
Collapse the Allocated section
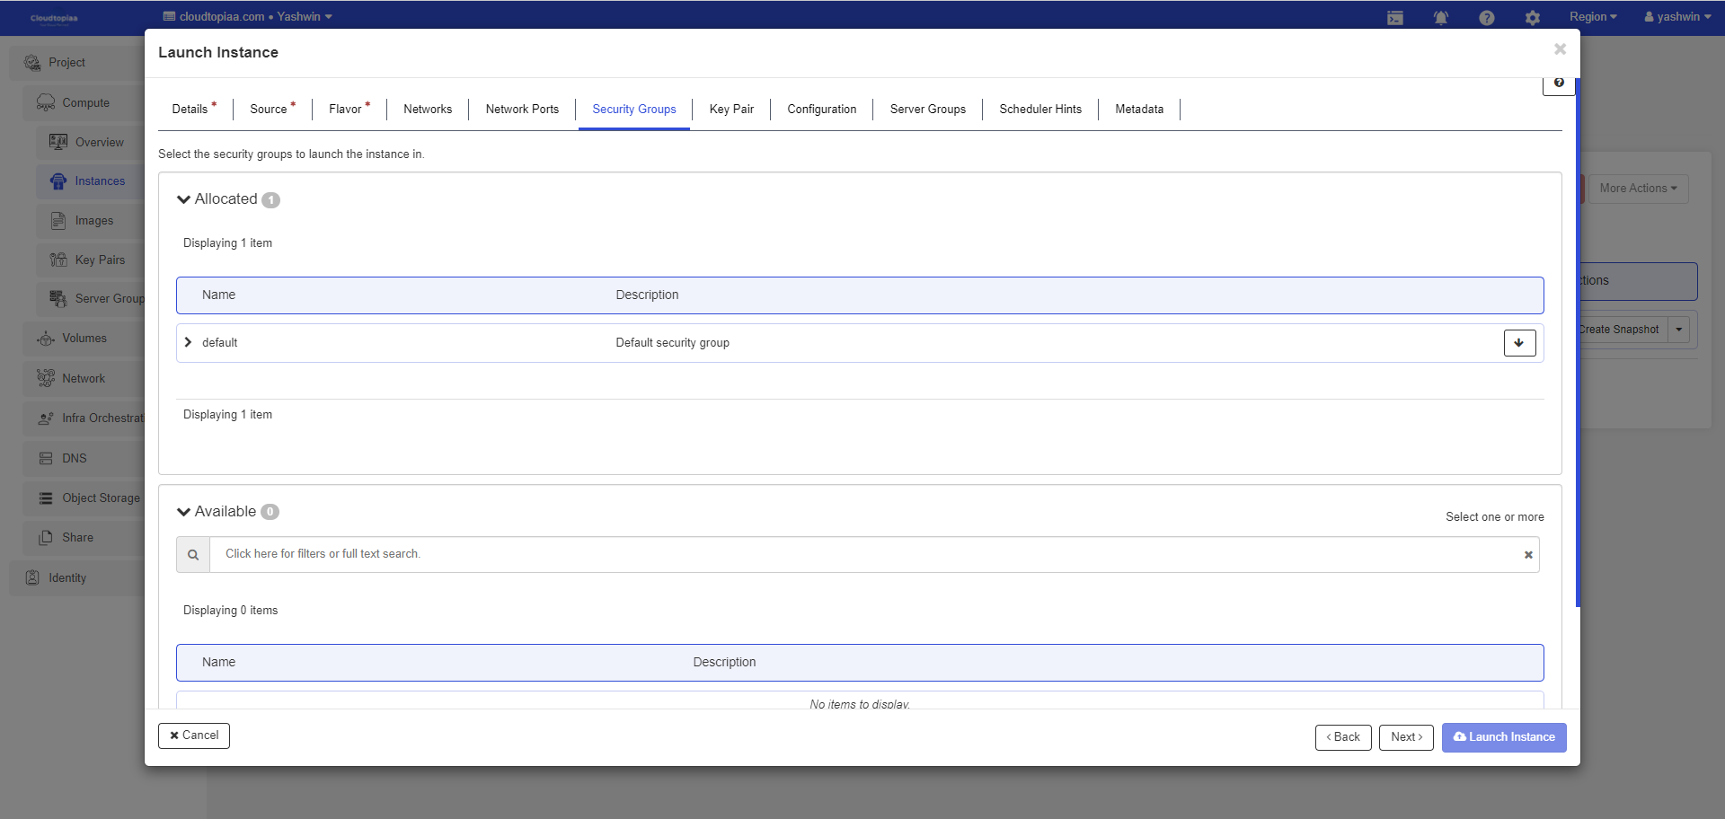[184, 199]
